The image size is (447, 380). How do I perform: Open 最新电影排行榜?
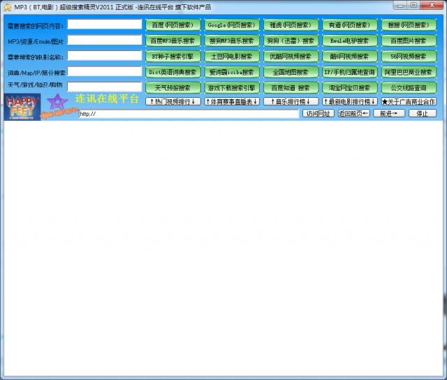tap(350, 101)
